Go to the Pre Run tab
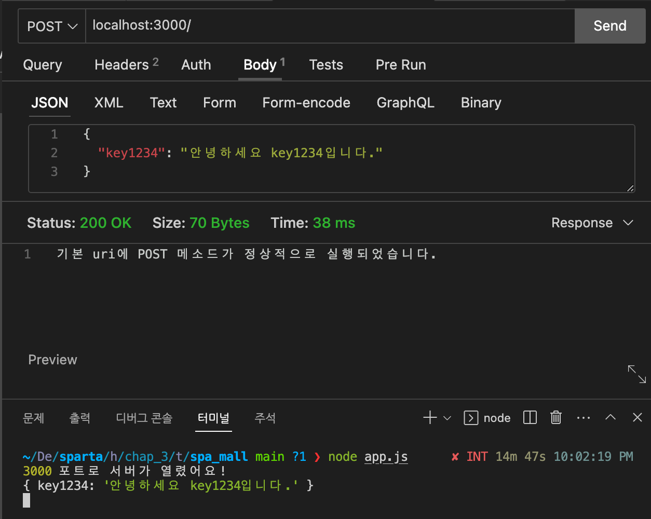 point(401,65)
